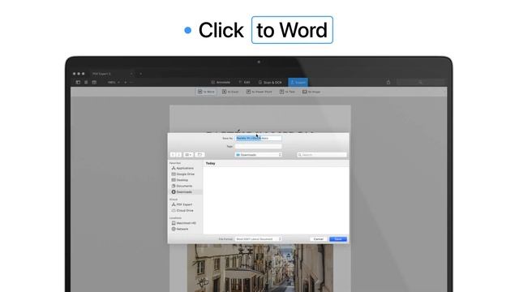This screenshot has width=519, height=292.
Task: Click the Today group header
Action: (211, 164)
